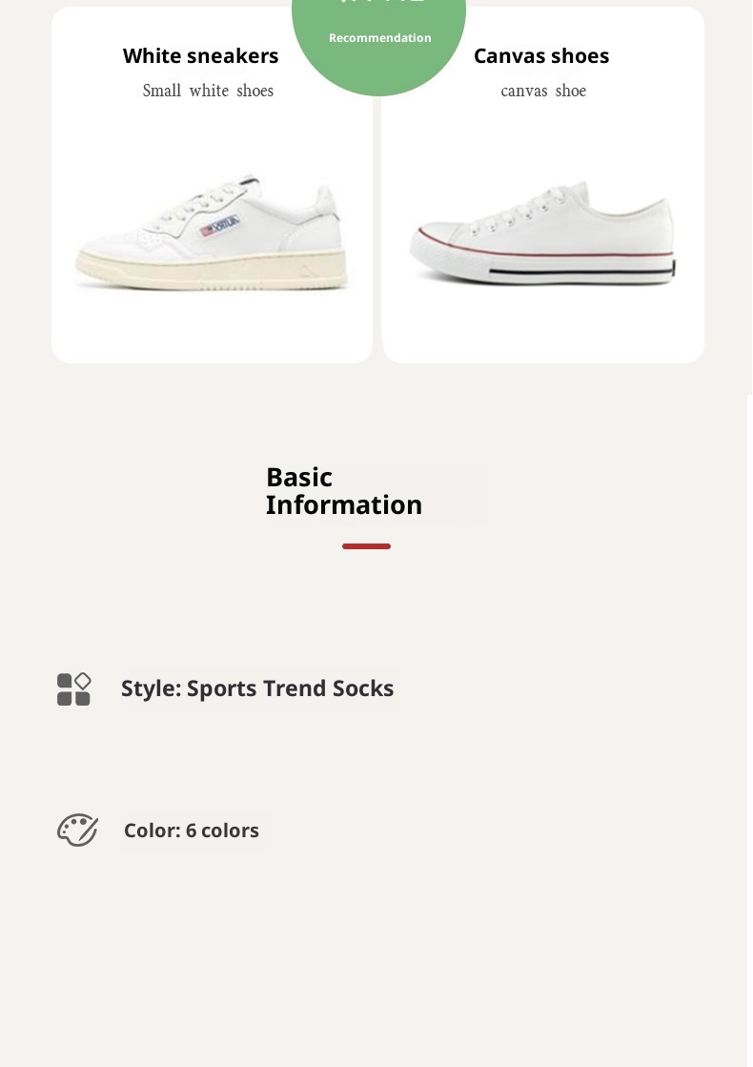This screenshot has width=753, height=1067.
Task: Click the red divider under Basic Information
Action: [x=366, y=546]
